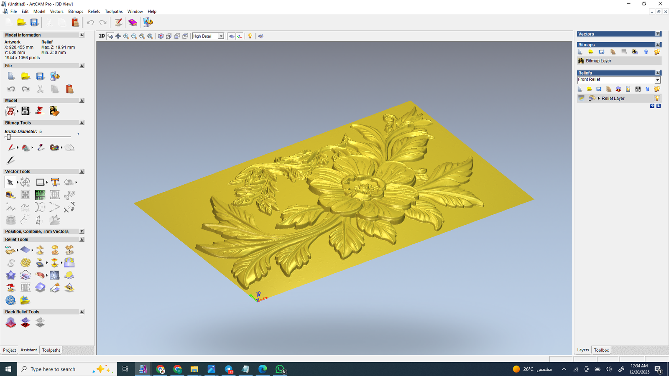Switch to the Project tab

coord(9,350)
